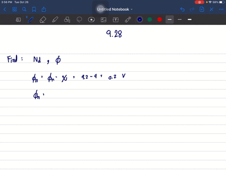The width and height of the screenshot is (226, 170).
Task: Tap the handwritten 9.28 heading
Action: point(114,34)
